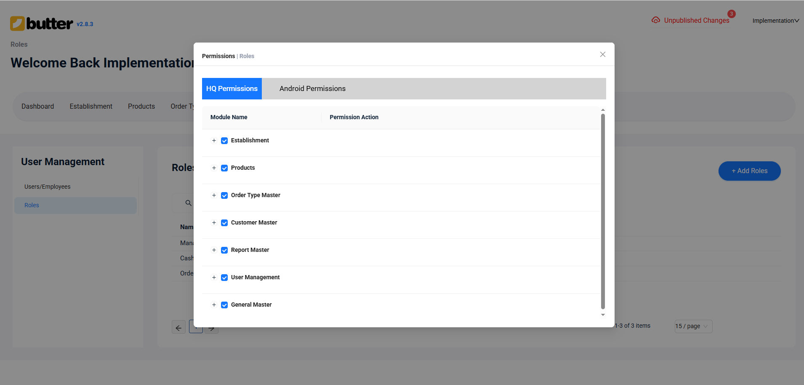Toggle the User Management permission checkbox
The width and height of the screenshot is (804, 385).
tap(224, 278)
